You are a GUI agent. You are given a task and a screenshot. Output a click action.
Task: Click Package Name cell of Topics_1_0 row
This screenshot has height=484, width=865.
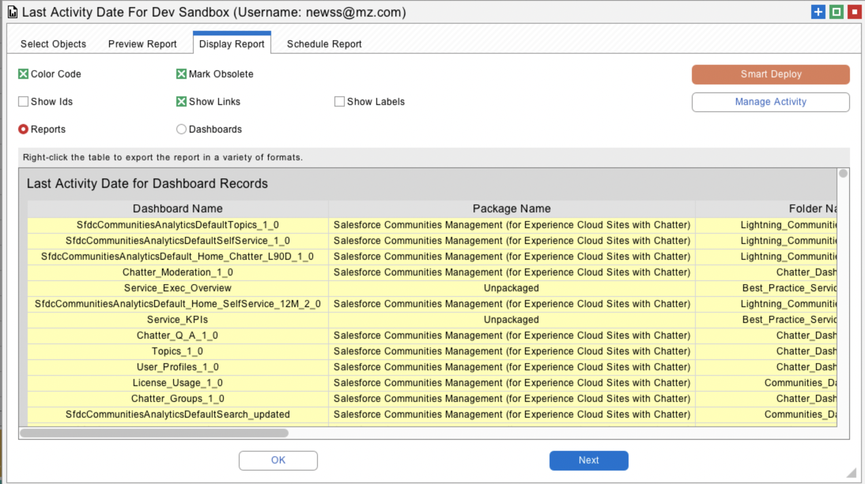[512, 351]
